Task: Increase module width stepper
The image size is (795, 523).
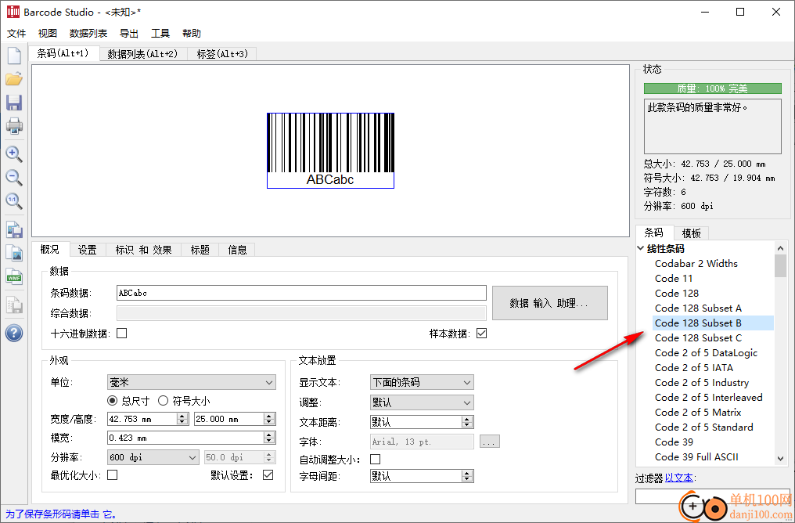Action: coord(269,435)
